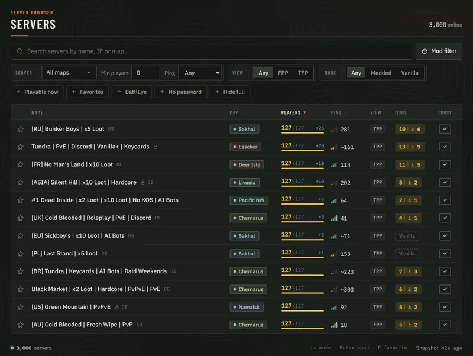473x356 pixels.
Task: Toggle trust checkbox for [EU] Sickboy's
Action: [445, 236]
